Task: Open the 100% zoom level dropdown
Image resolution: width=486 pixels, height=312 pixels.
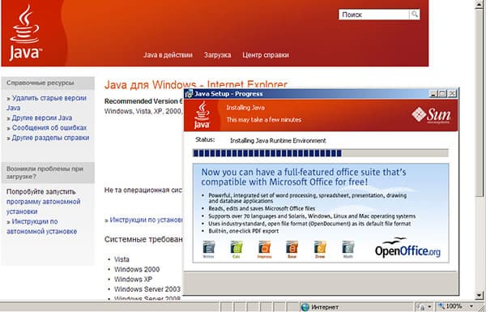Action: (471, 307)
